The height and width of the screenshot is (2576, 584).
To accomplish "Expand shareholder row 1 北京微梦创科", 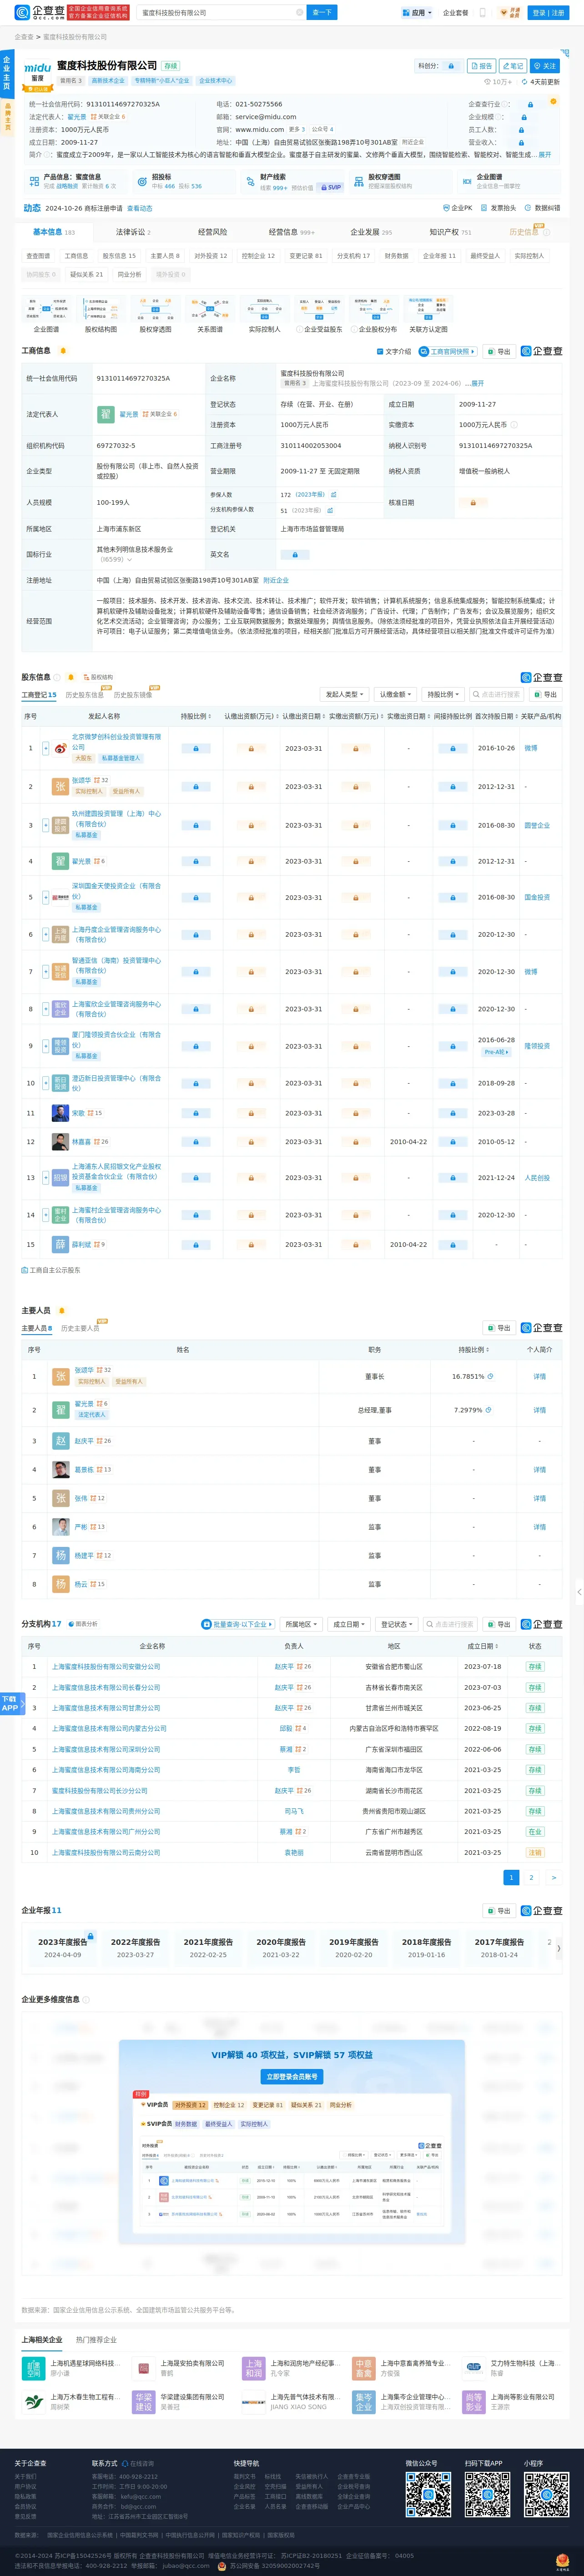I will 46,748.
